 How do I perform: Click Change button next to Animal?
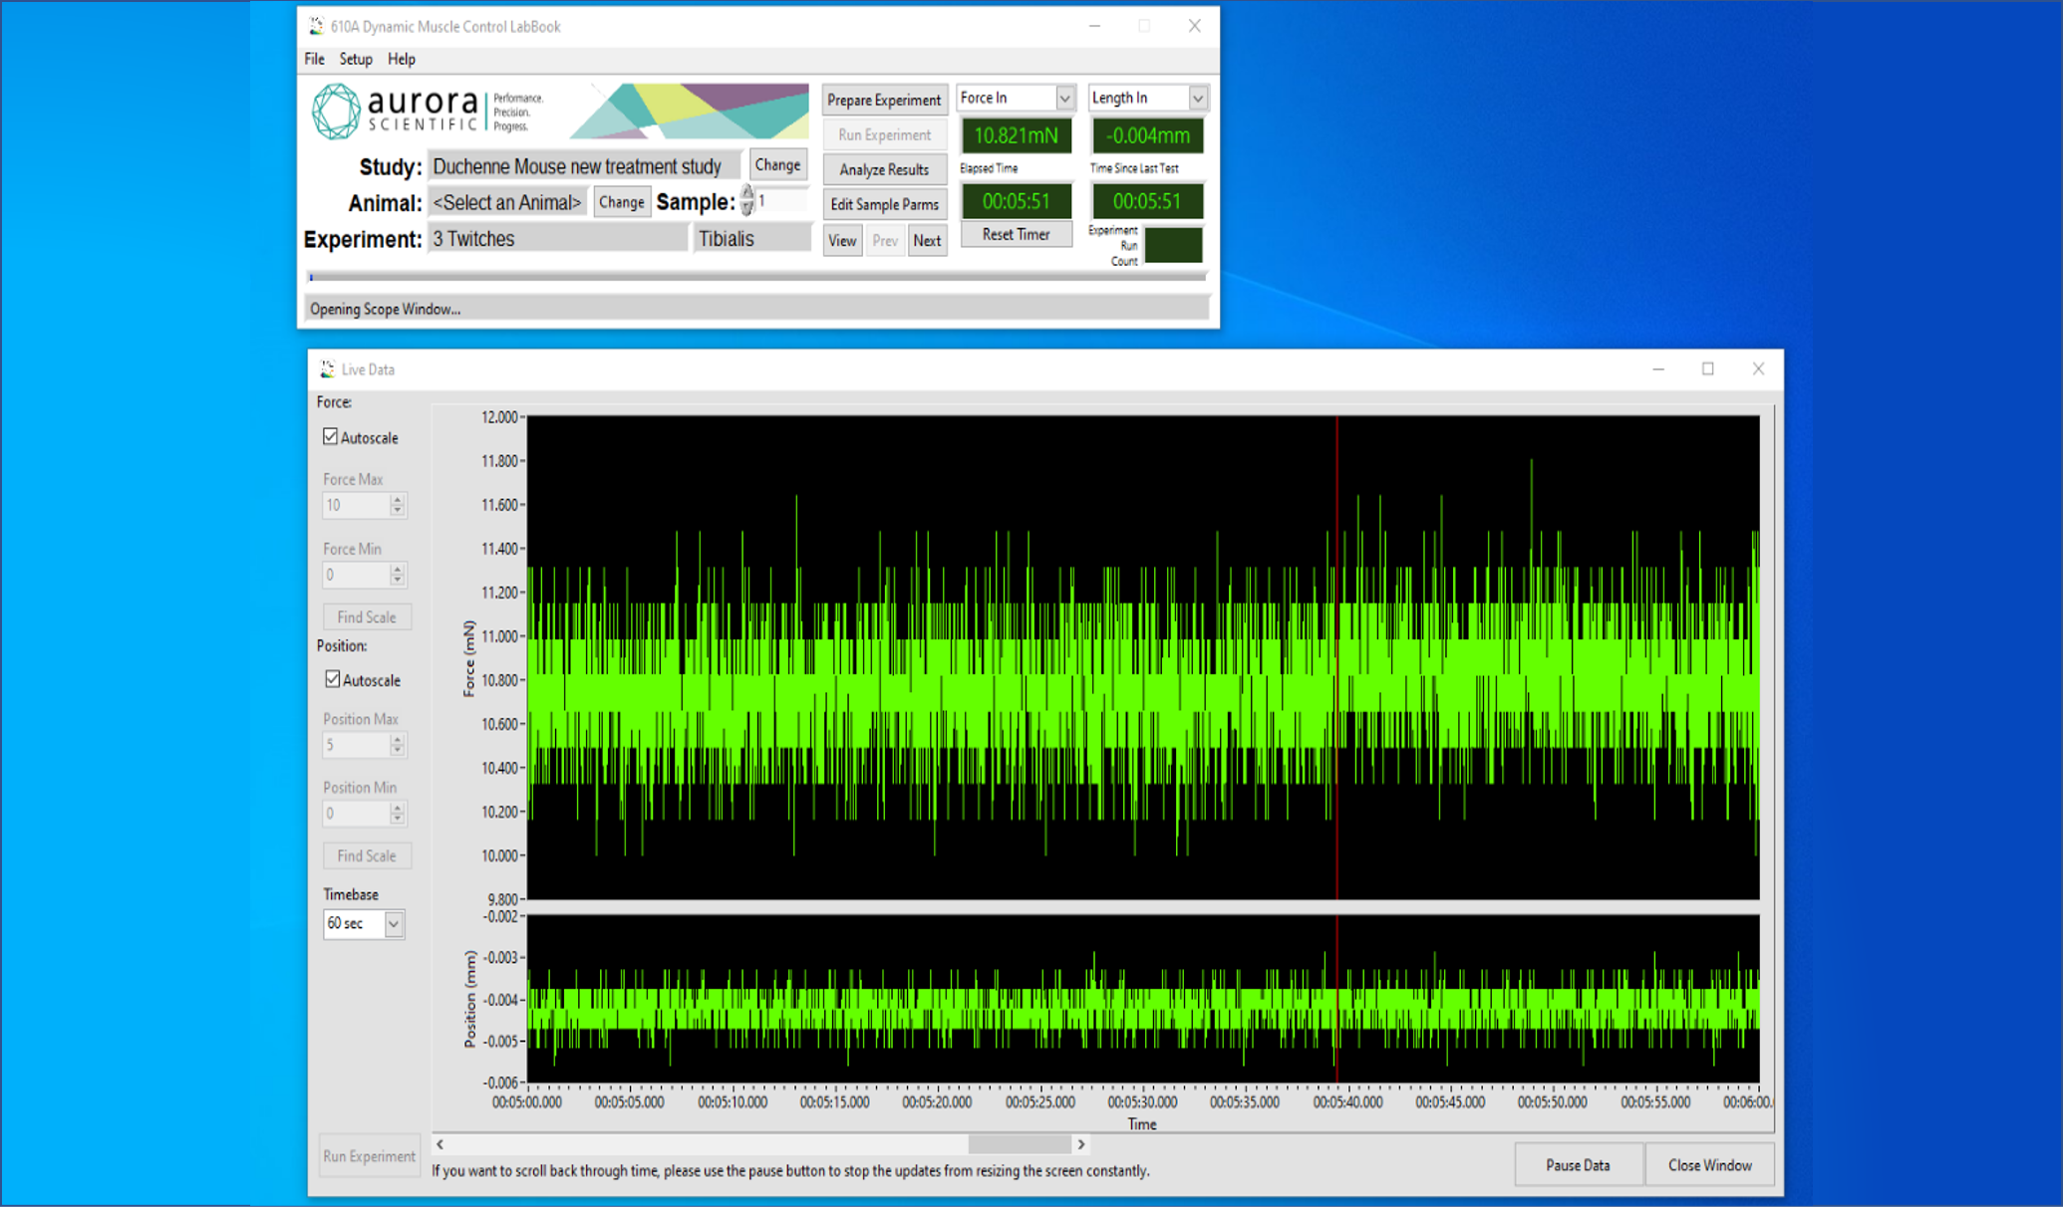coord(622,202)
